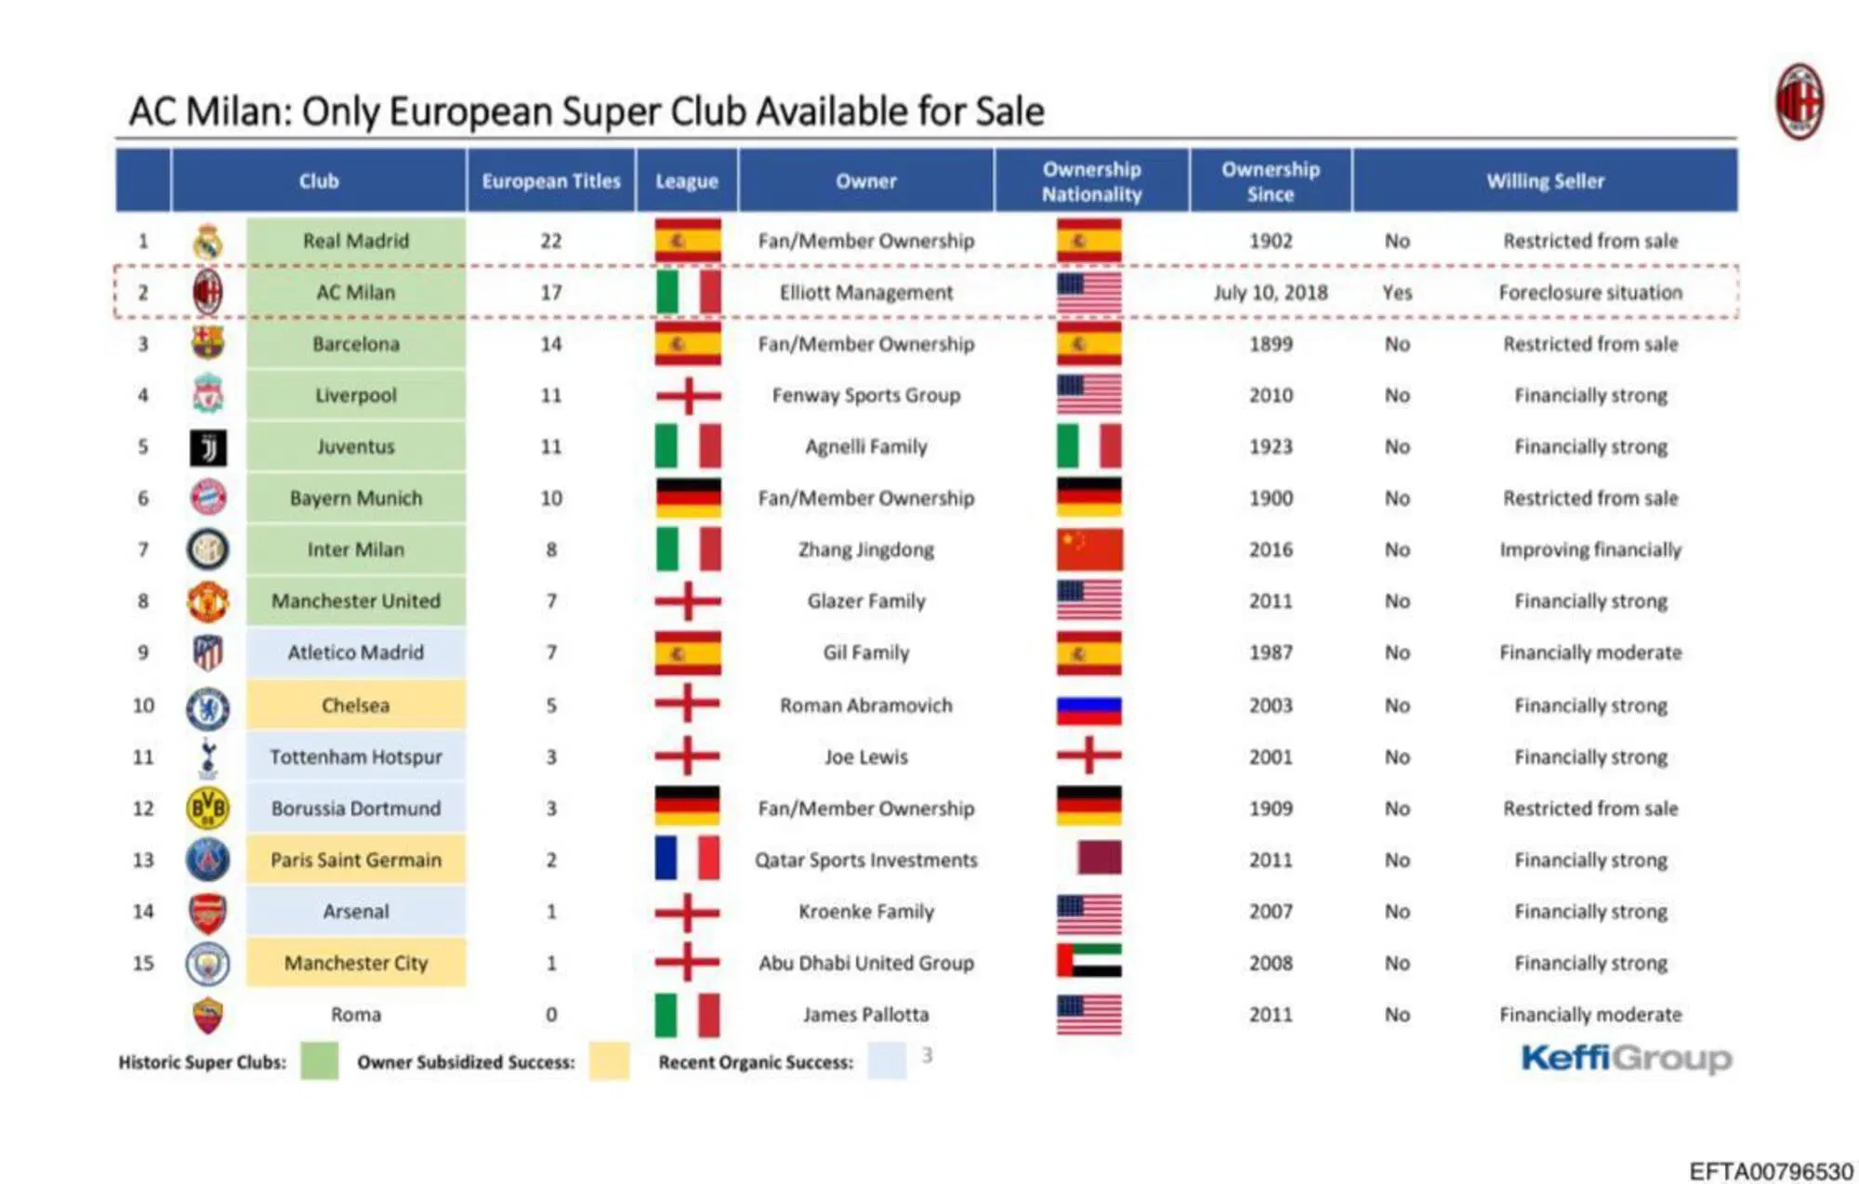Click the Elliott Management owner text

pyautogui.click(x=865, y=293)
